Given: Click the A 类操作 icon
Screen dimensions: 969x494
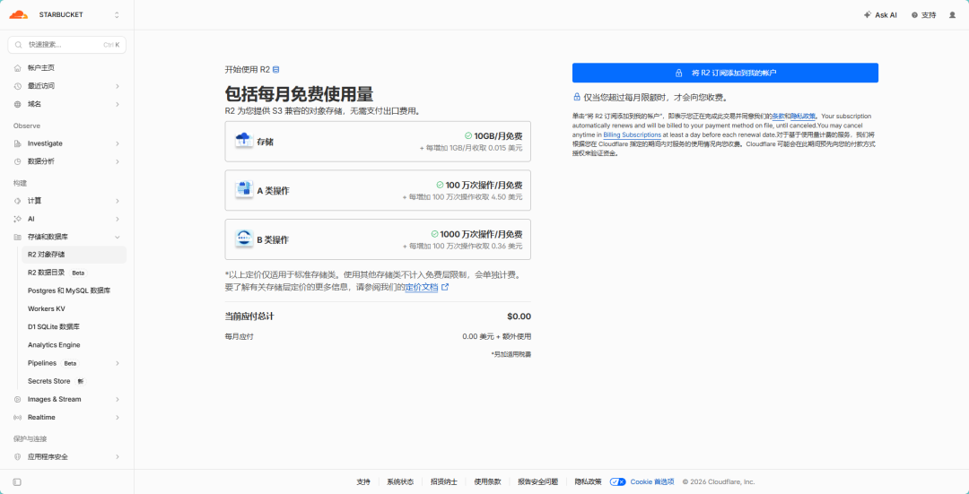Looking at the screenshot, I should [x=244, y=189].
